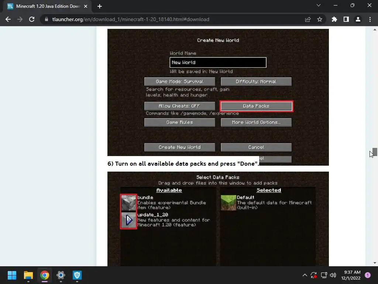Image resolution: width=378 pixels, height=284 pixels.
Task: Open the Windows Start menu
Action: (12, 275)
